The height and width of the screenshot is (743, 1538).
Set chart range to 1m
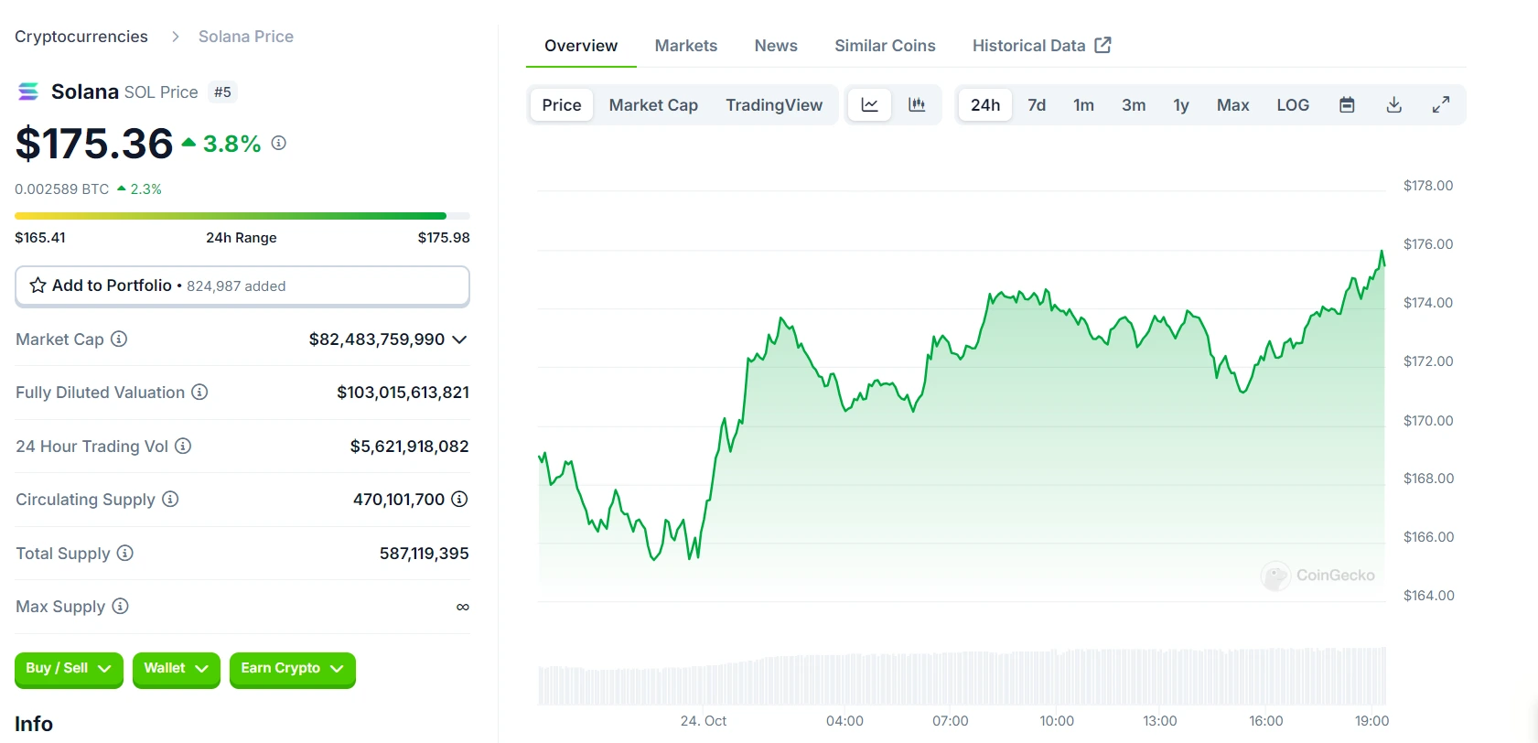(x=1084, y=105)
